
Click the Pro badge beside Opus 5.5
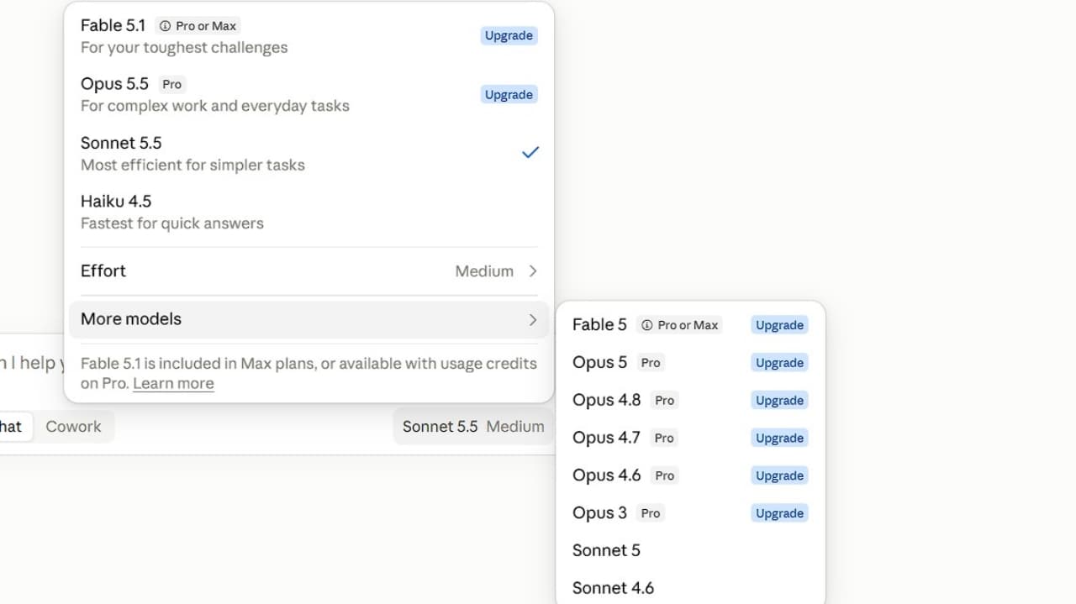[172, 84]
